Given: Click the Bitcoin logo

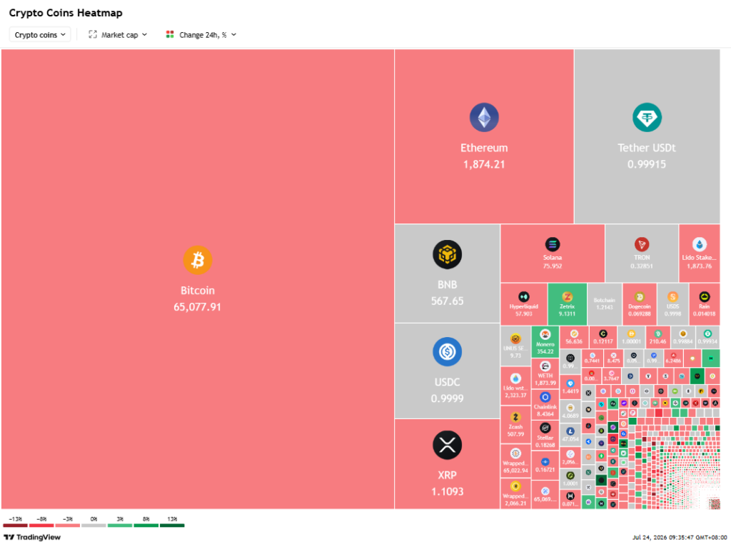Looking at the screenshot, I should click(198, 260).
